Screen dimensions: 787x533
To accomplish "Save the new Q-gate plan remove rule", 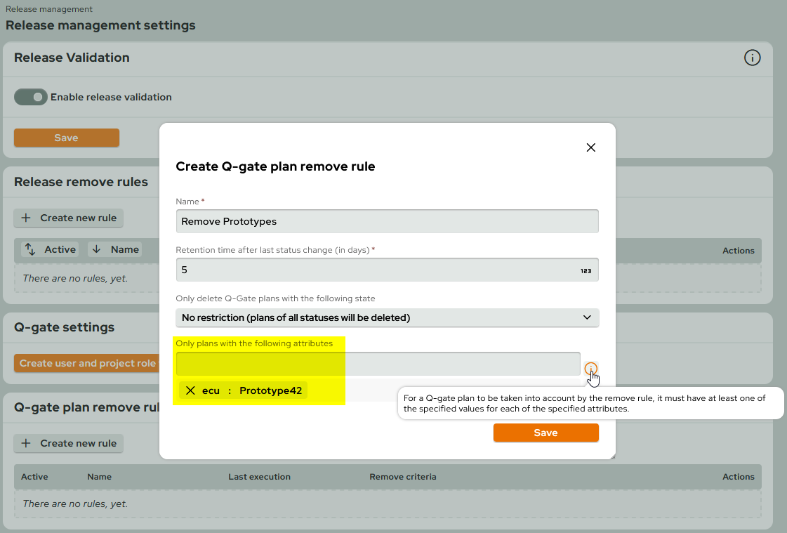I will (545, 433).
